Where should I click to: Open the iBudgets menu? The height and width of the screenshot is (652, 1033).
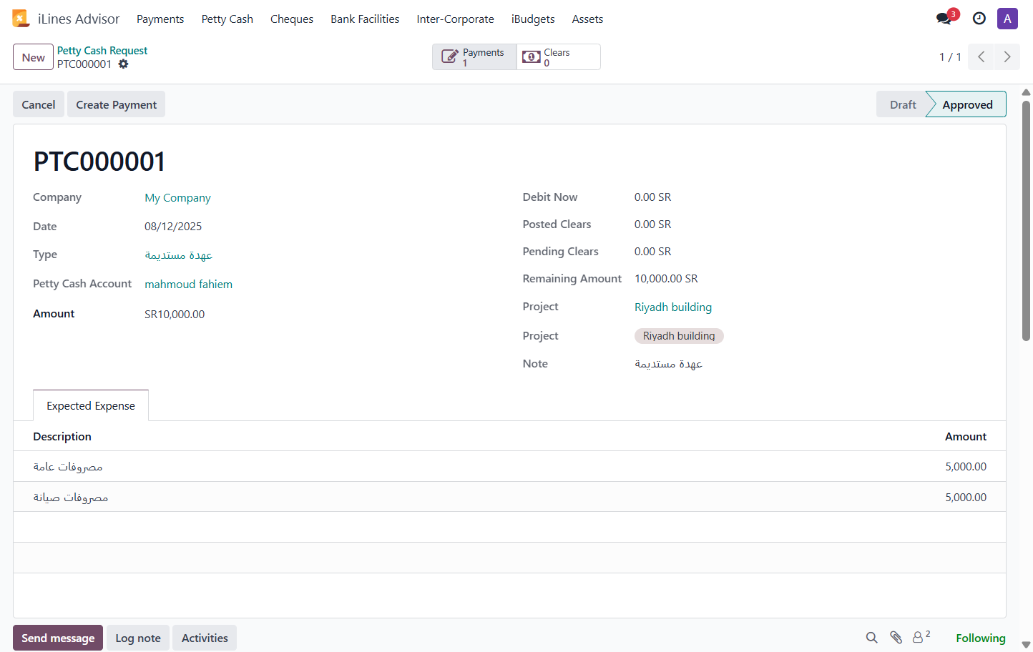(533, 19)
